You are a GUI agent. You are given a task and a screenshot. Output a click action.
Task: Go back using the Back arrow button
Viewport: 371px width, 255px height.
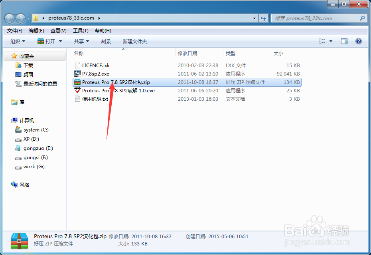(9, 18)
